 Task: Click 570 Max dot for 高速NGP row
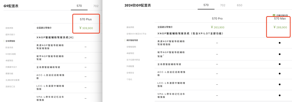[280, 43]
